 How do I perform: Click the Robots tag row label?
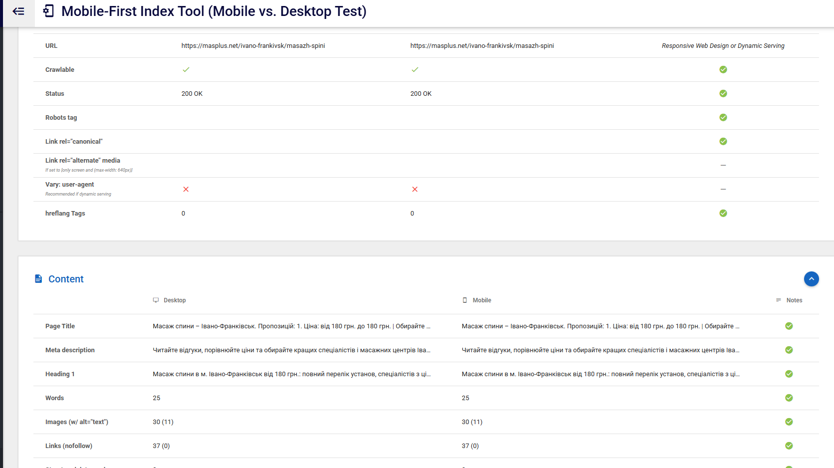coord(61,118)
